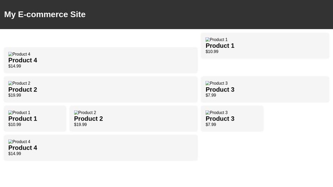Open the Product 3 heading in the narrow card
The height and width of the screenshot is (187, 333).
pos(220,118)
